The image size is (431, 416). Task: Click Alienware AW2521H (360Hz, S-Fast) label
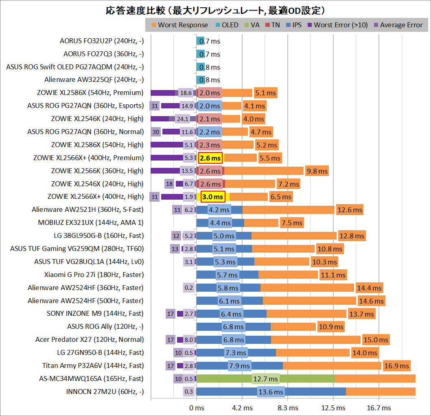coord(88,210)
